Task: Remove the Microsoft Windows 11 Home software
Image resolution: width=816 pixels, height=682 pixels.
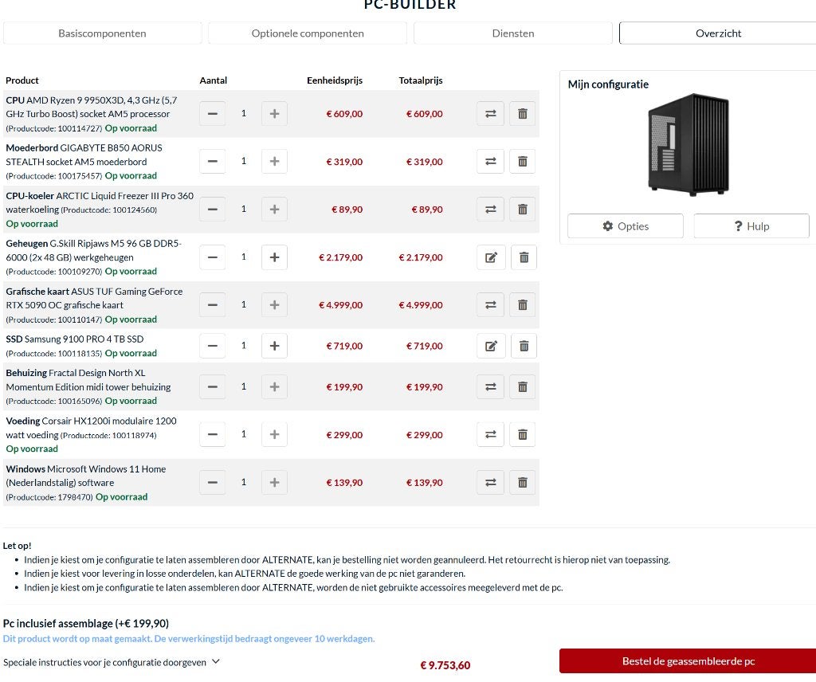Action: click(523, 482)
